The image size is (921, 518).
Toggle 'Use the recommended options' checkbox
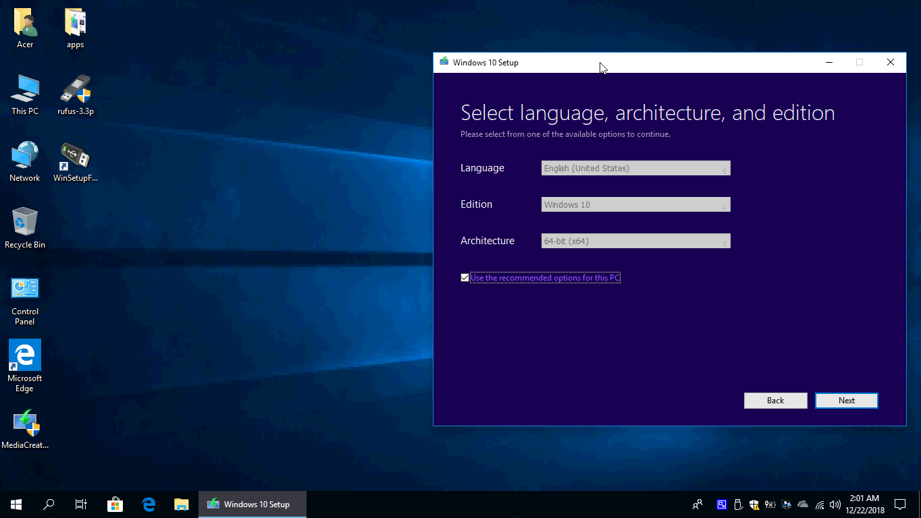465,278
